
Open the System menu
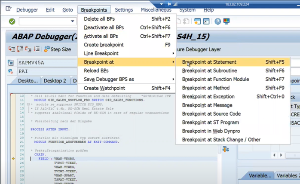pos(187,10)
